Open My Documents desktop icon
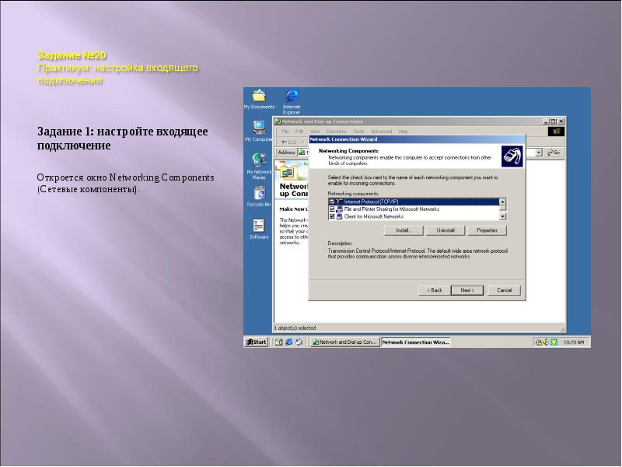 (259, 97)
